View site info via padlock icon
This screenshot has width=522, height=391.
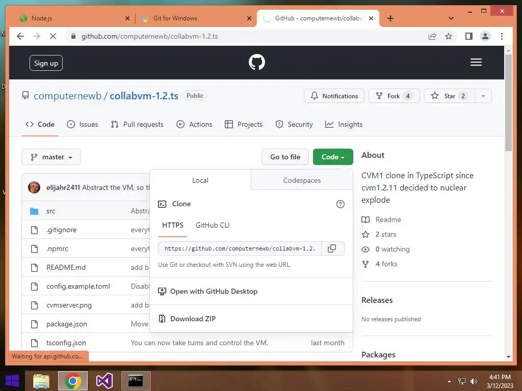click(x=73, y=36)
